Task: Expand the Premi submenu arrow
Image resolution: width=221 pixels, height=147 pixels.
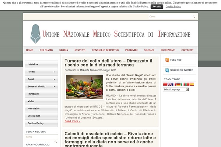Action: tap(54, 72)
